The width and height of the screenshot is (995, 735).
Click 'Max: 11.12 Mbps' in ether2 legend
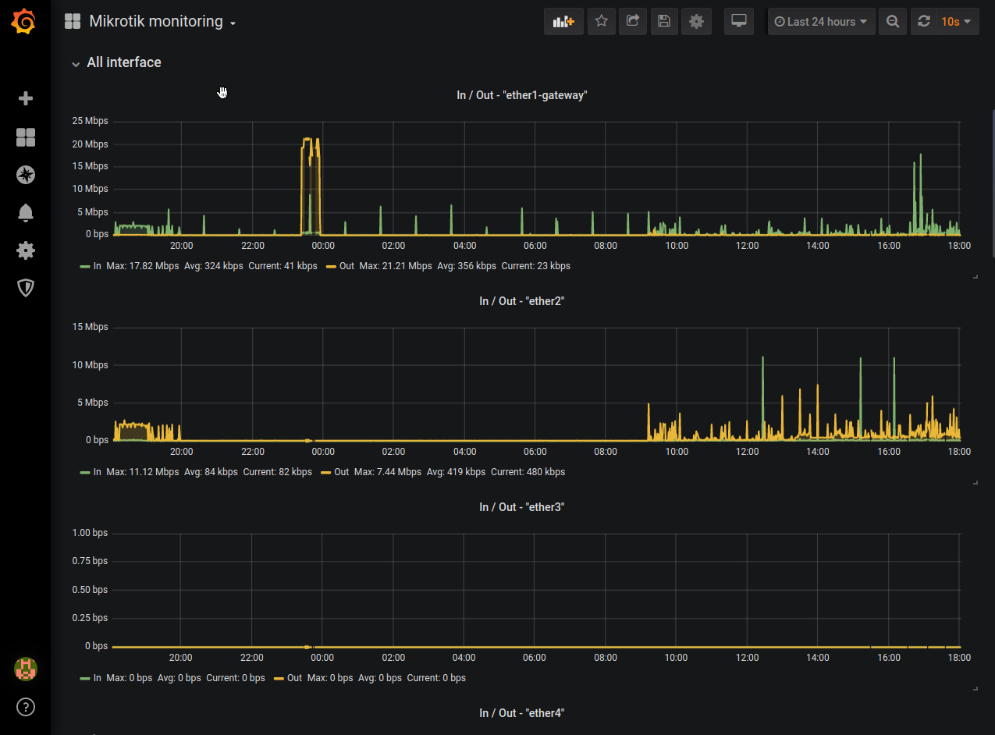pos(143,472)
